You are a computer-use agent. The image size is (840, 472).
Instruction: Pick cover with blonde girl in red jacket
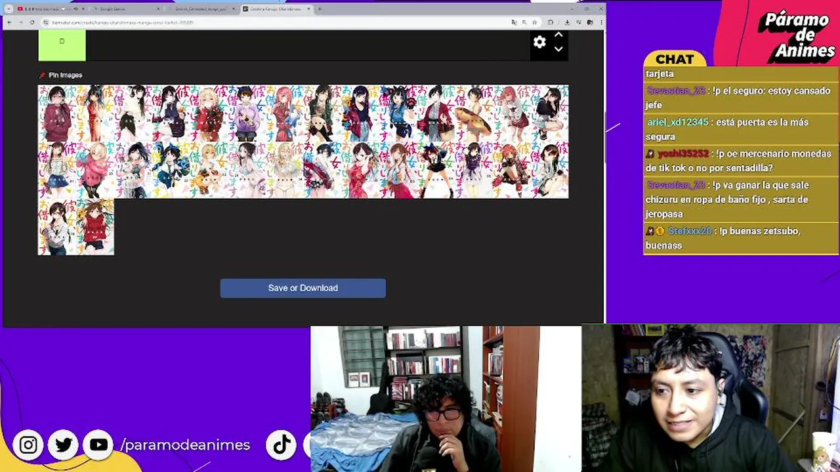pyautogui.click(x=209, y=113)
